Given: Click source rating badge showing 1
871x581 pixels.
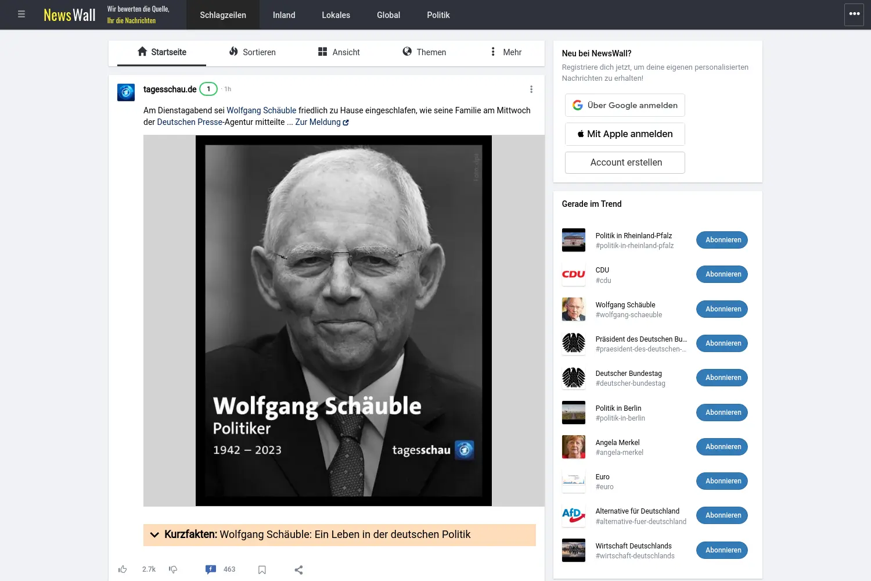Looking at the screenshot, I should [208, 89].
